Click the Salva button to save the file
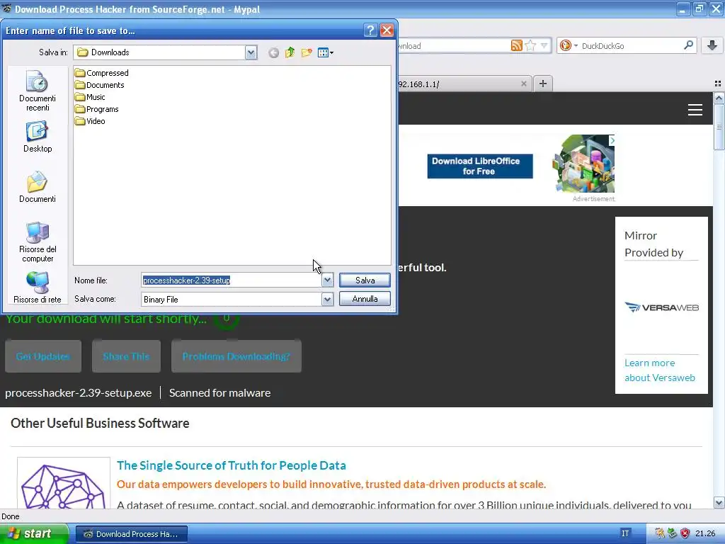 [x=365, y=280]
